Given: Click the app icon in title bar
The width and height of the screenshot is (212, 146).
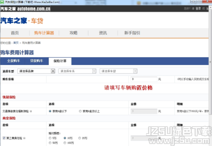Looking at the screenshot, I should 2,2.
